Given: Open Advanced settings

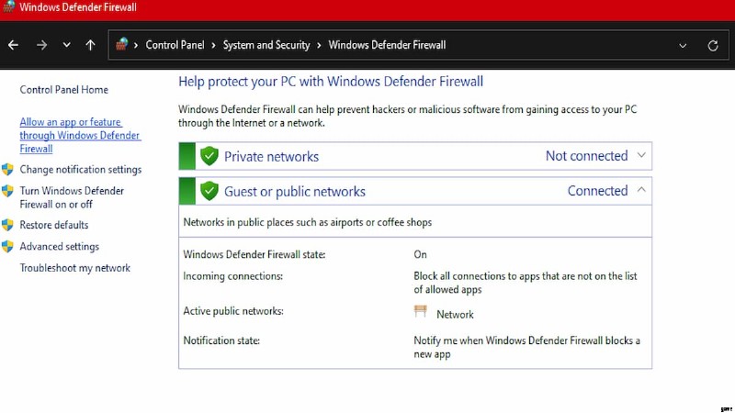Looking at the screenshot, I should click(60, 246).
